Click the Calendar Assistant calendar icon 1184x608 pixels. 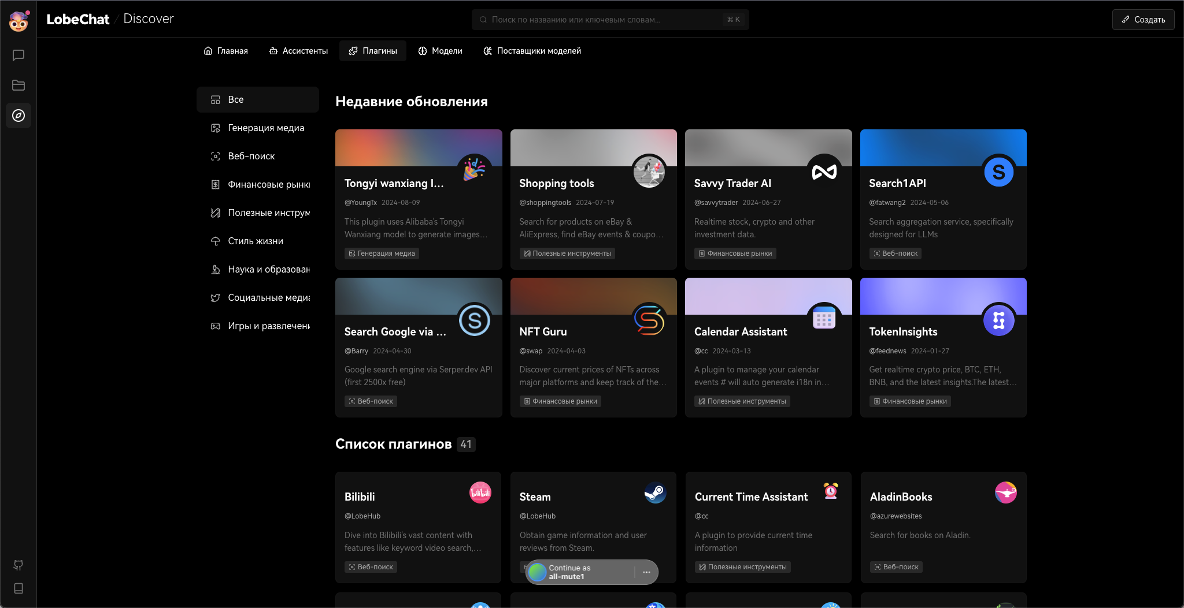[824, 318]
